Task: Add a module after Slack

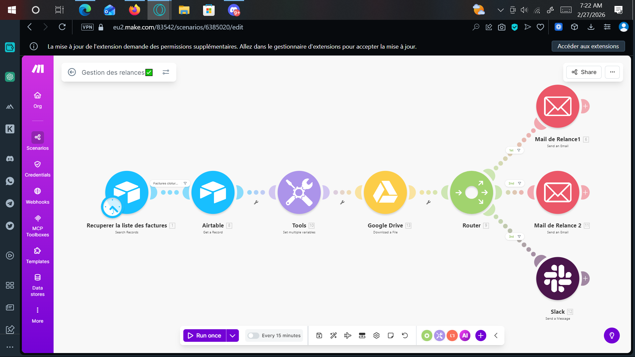Action: (585, 278)
